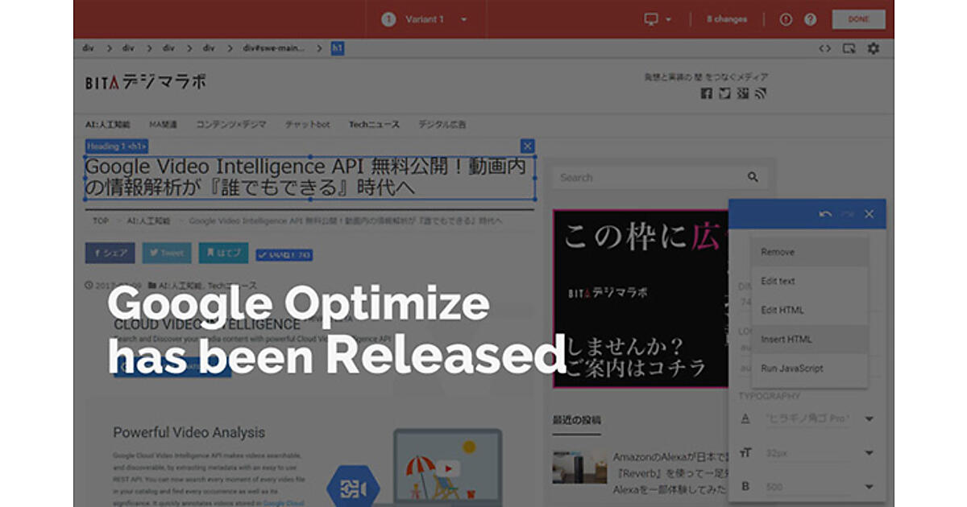Screen dimensions: 967x507
Task: Click the いいね like button
Action: tap(284, 255)
